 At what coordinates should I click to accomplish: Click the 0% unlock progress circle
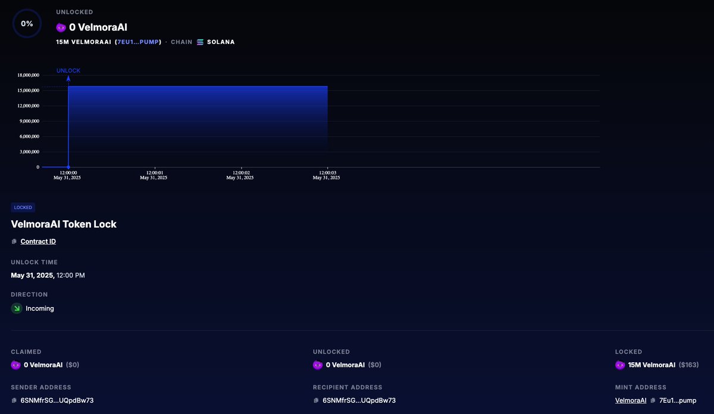(27, 23)
